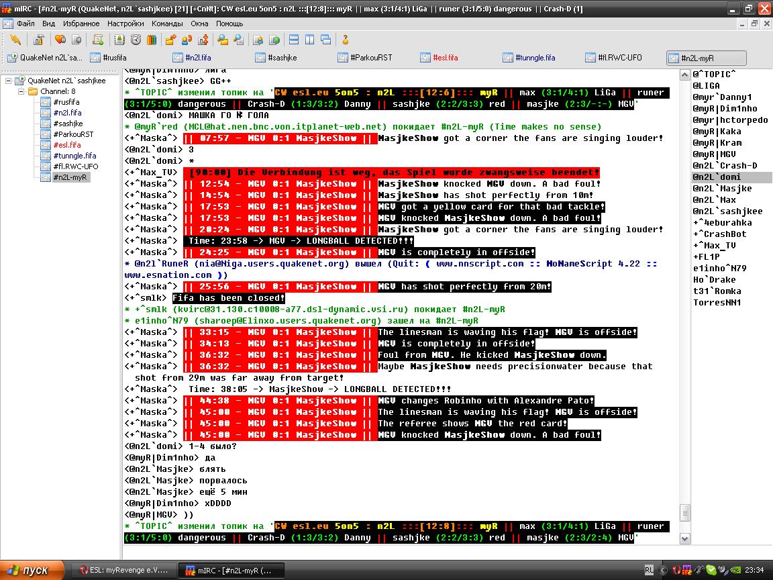Open the Timer clock toolbar icon
Viewport: 773px width, 580px height.
(x=136, y=40)
